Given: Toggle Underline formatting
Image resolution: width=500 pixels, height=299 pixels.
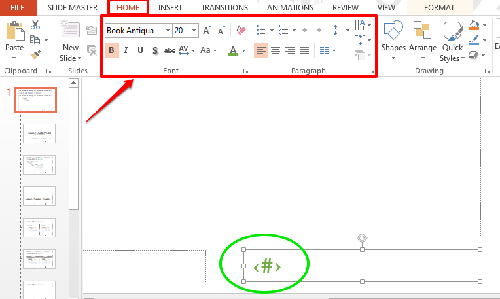Looking at the screenshot, I should point(140,50).
